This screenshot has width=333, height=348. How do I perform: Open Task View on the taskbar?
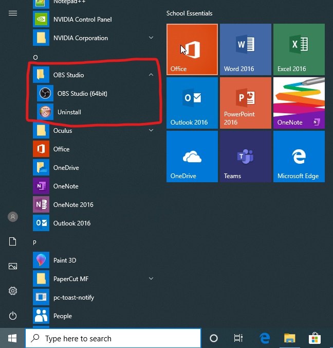click(x=238, y=338)
